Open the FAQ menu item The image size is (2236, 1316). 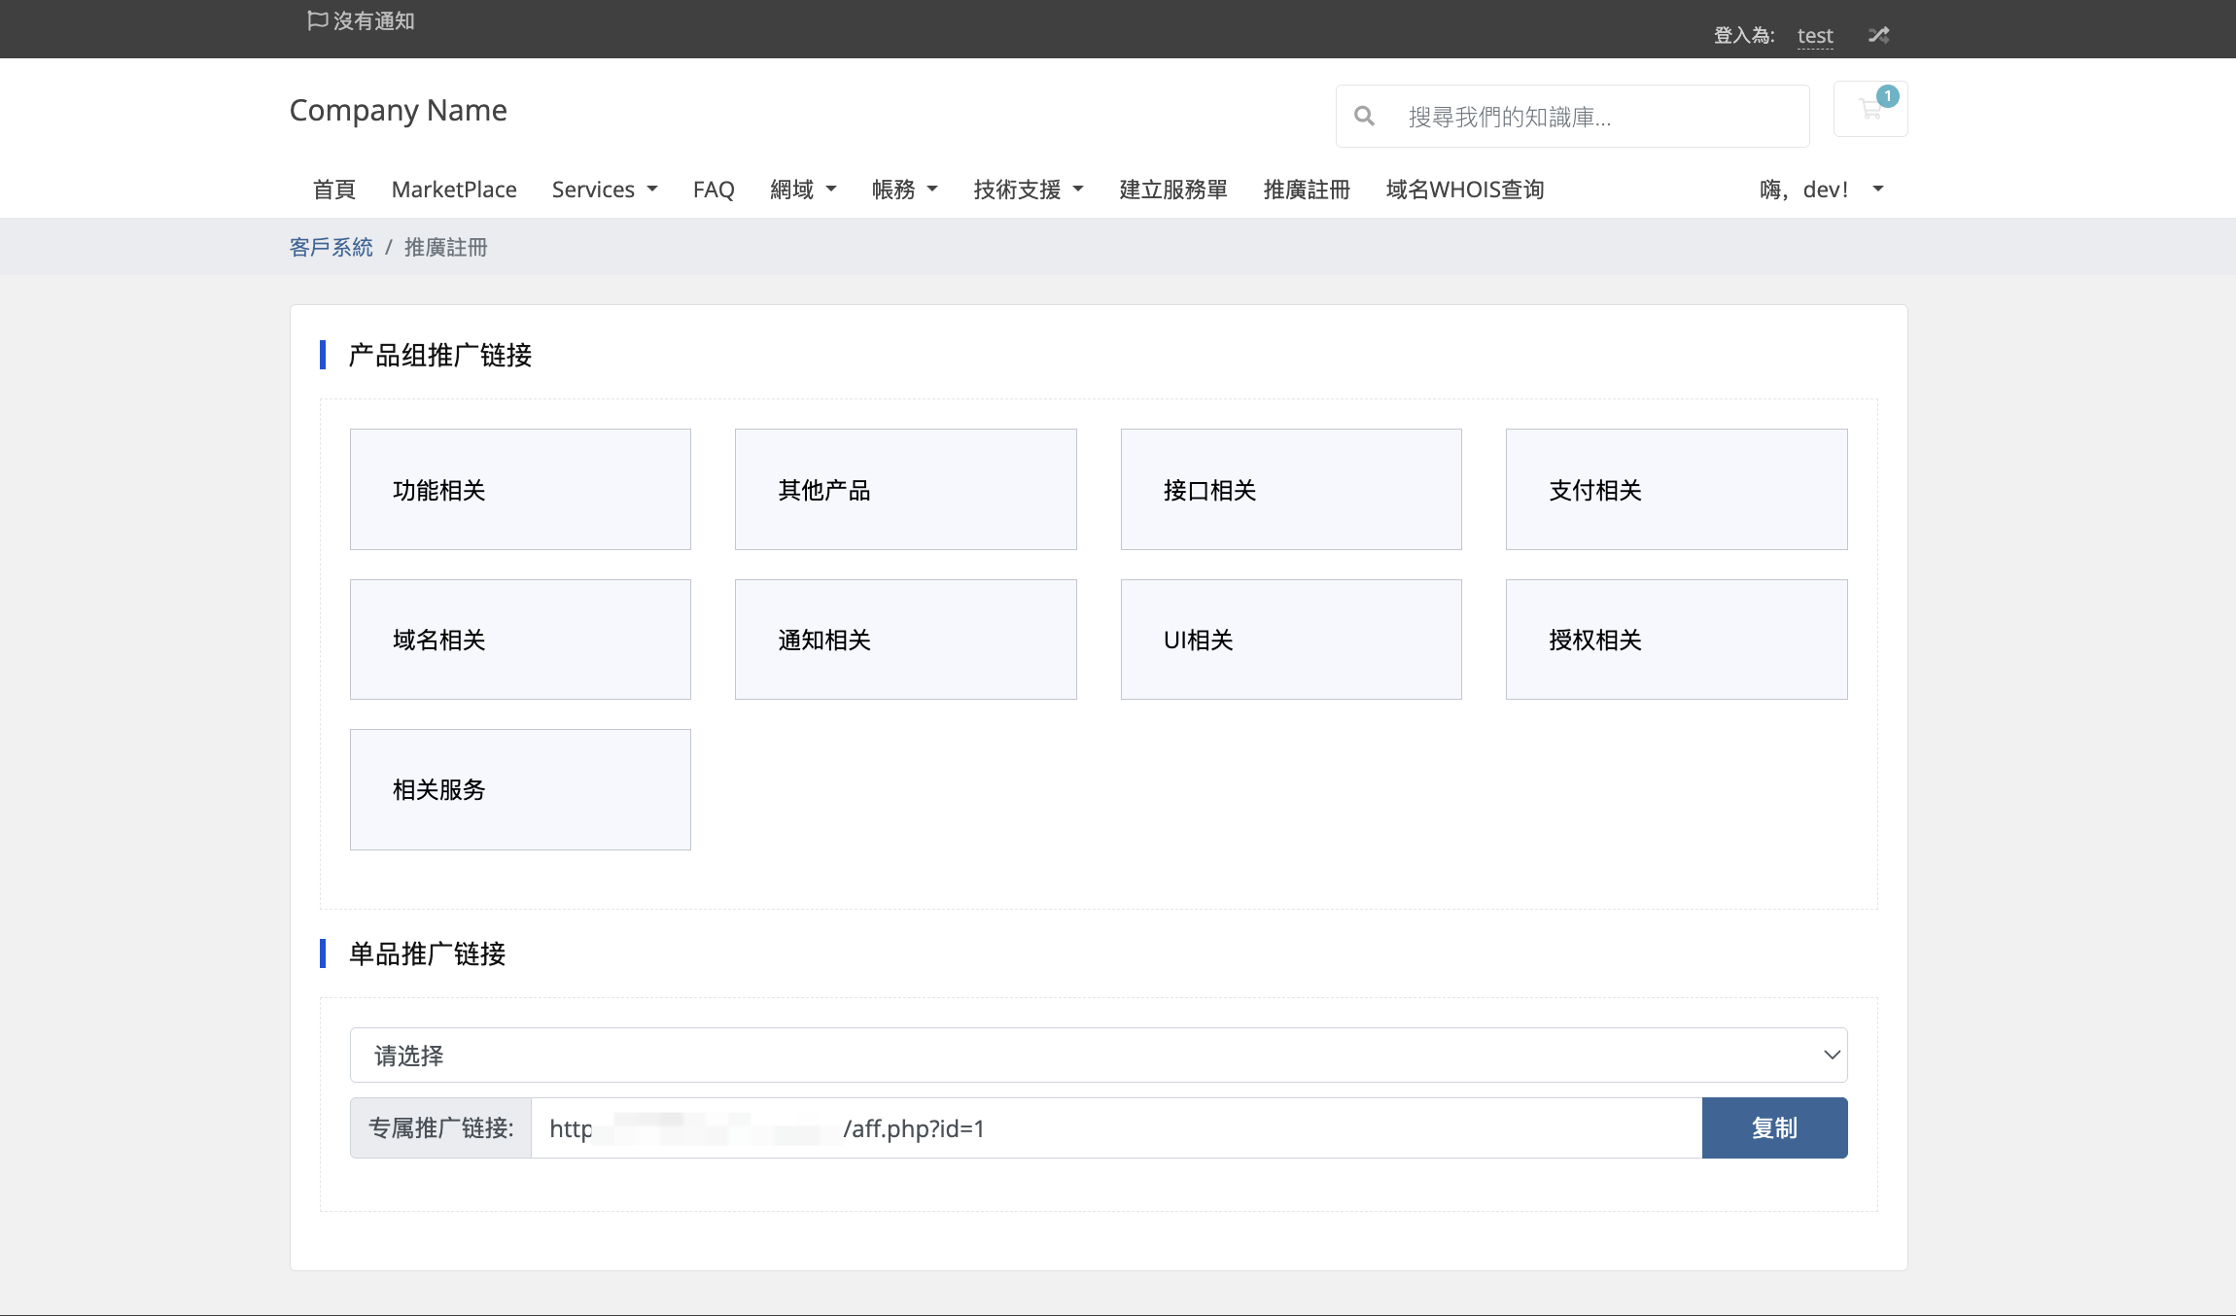tap(714, 190)
